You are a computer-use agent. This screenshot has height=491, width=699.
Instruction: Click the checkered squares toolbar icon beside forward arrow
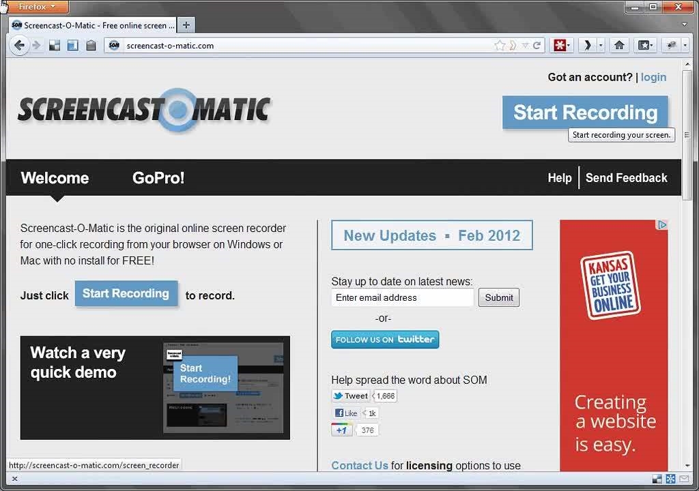pyautogui.click(x=55, y=45)
